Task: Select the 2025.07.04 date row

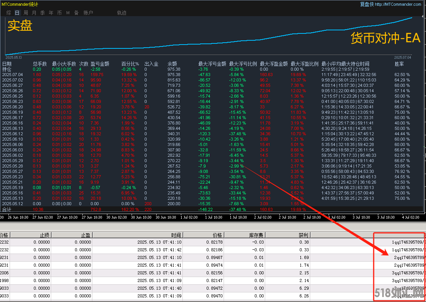Action: tap(12, 75)
